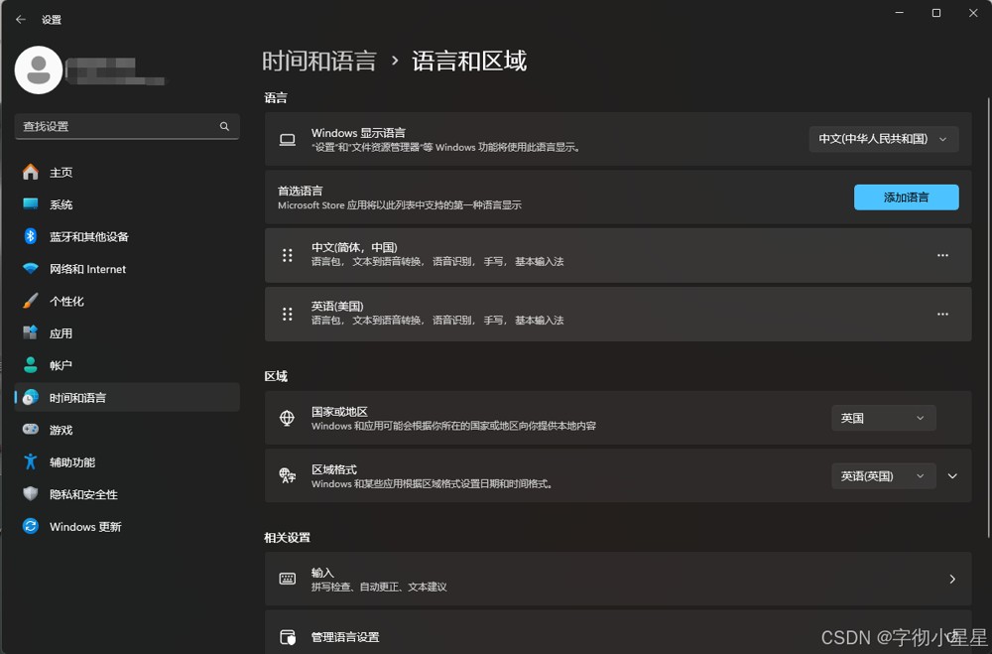Click the language-format icon beside 区域格式
The width and height of the screenshot is (992, 654).
(x=288, y=475)
